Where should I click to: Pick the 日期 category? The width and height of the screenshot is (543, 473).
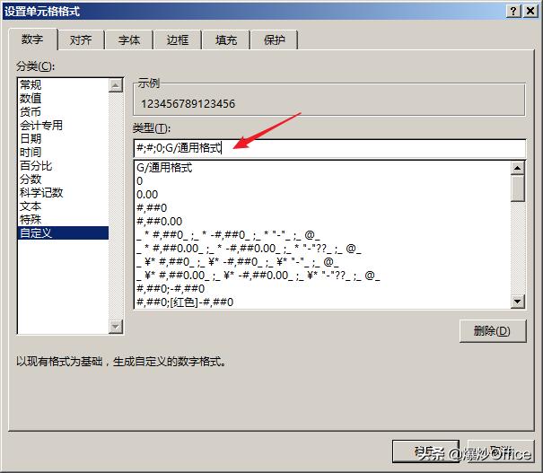[x=63, y=138]
